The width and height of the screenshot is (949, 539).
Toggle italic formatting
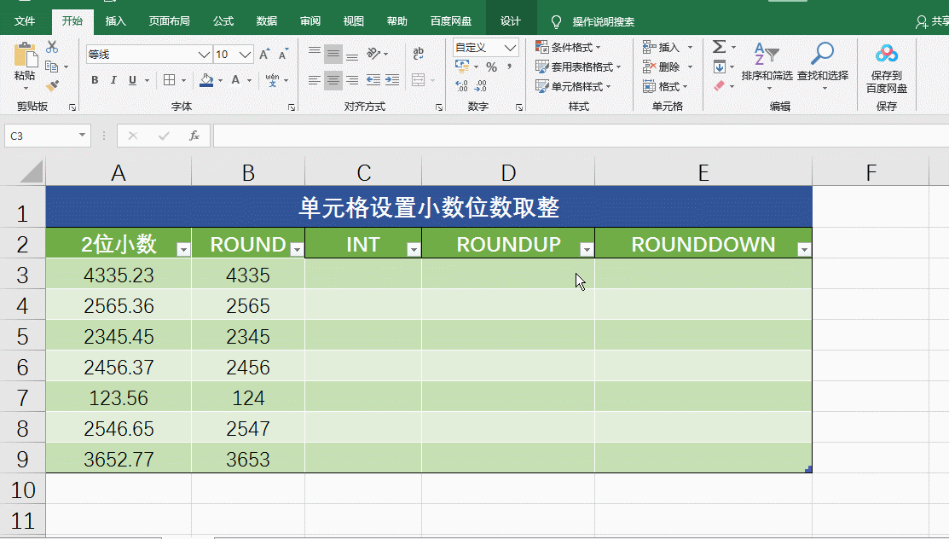(112, 80)
